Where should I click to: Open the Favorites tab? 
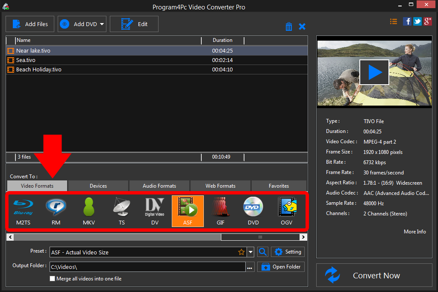pos(279,186)
